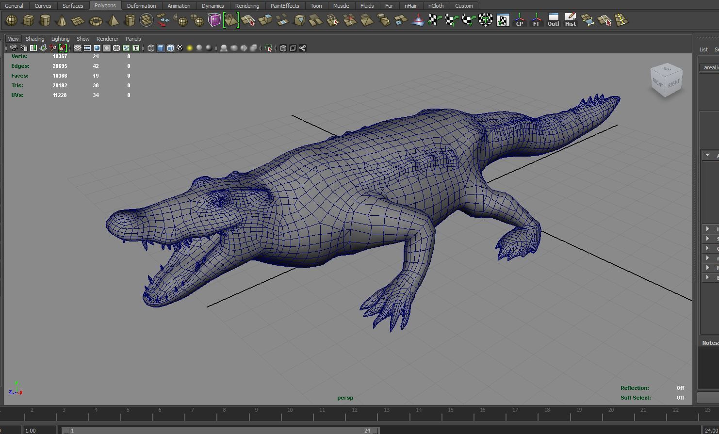
Task: Expand collapsed section beginning with 'L'
Action: [x=708, y=229]
